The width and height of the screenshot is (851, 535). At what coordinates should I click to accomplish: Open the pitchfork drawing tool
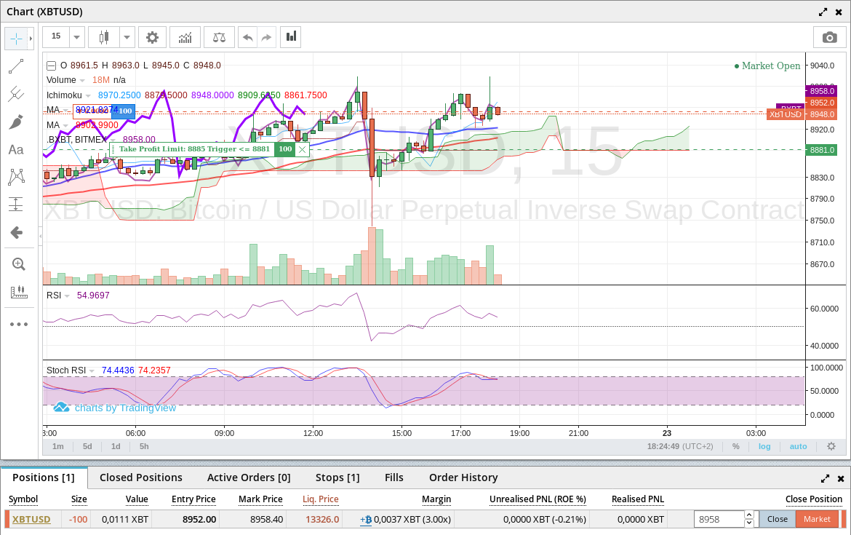click(16, 94)
